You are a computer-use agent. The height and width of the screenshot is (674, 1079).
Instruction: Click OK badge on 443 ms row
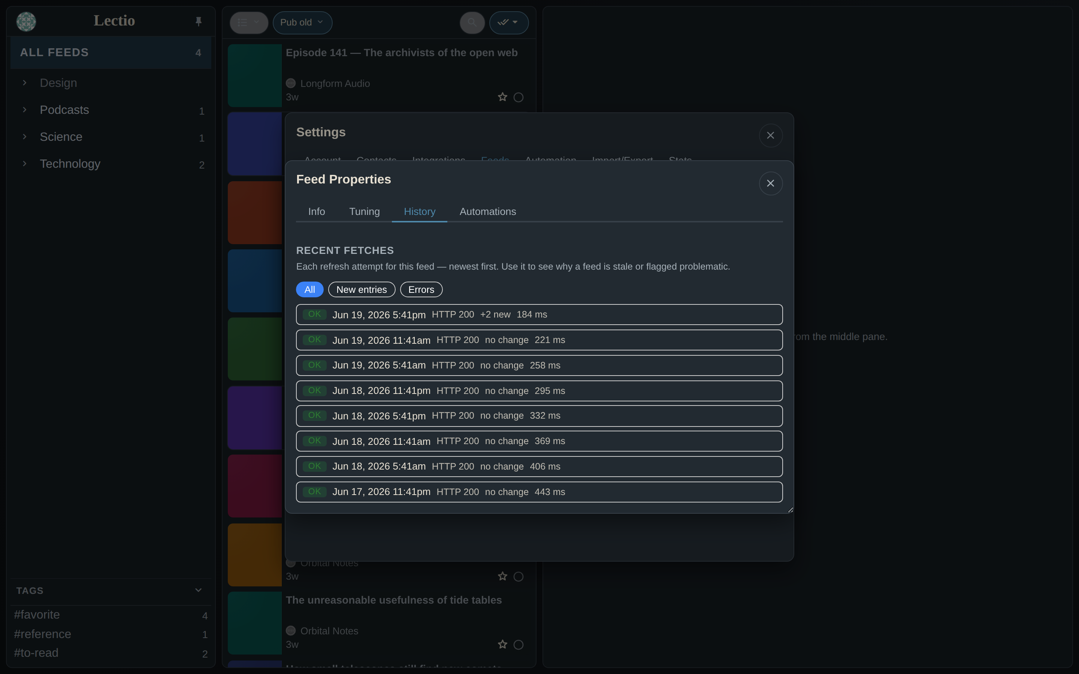click(314, 492)
